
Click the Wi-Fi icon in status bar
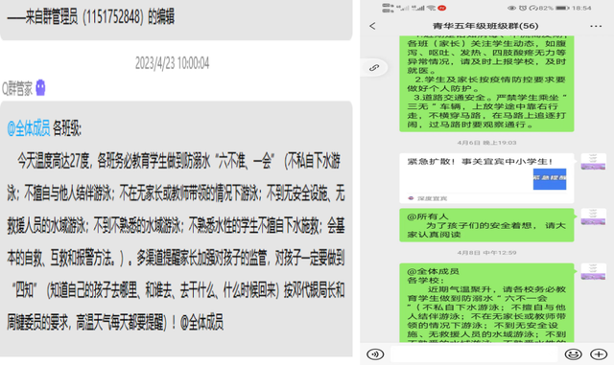431,8
